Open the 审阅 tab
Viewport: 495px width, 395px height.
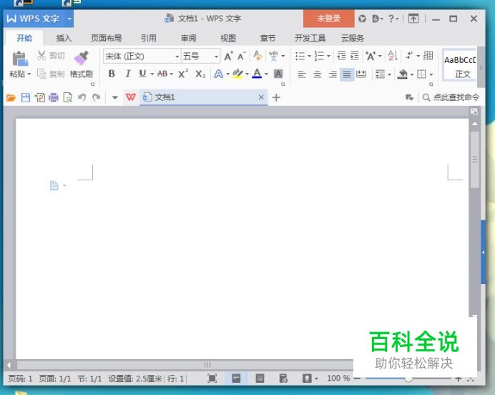[188, 38]
